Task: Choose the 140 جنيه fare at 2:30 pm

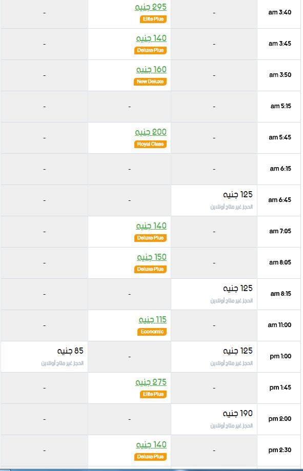Action: pyautogui.click(x=151, y=444)
